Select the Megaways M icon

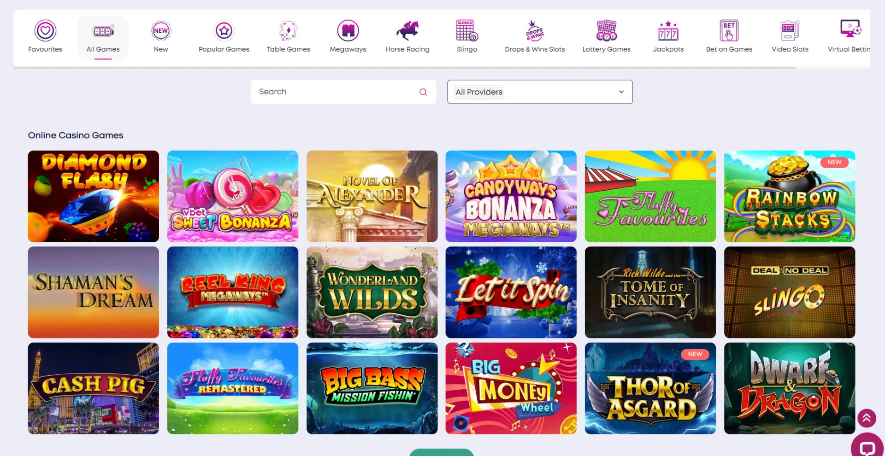coord(348,31)
